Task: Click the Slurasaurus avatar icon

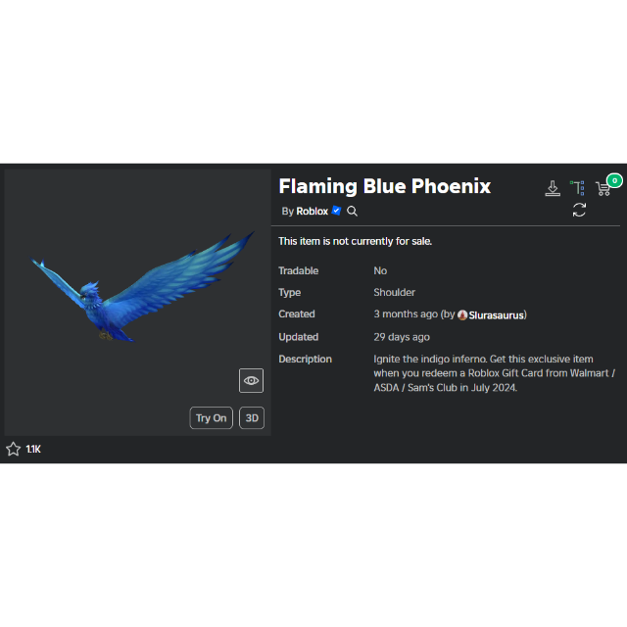Action: 462,315
